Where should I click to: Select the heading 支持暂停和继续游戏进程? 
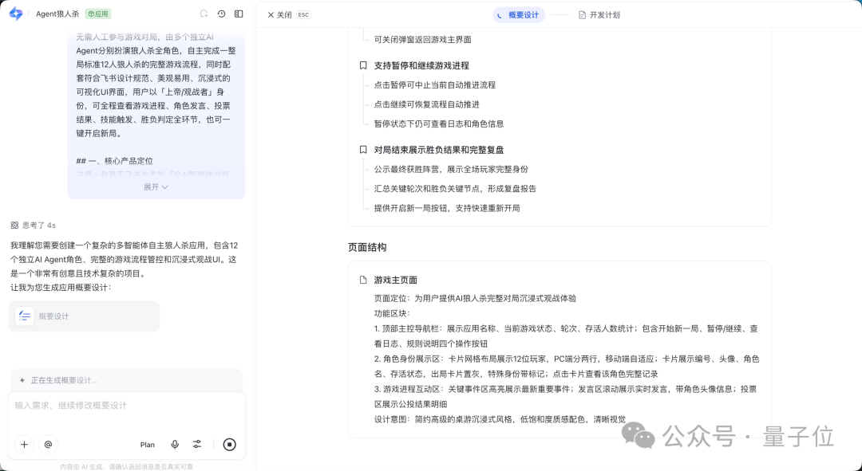click(x=421, y=65)
